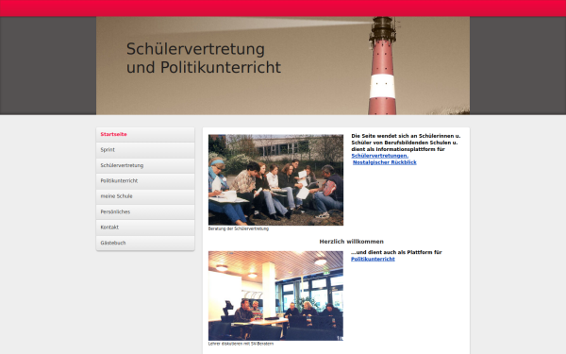Click the caption Beratung der Schülervertretung
The height and width of the screenshot is (354, 566).
tap(239, 228)
